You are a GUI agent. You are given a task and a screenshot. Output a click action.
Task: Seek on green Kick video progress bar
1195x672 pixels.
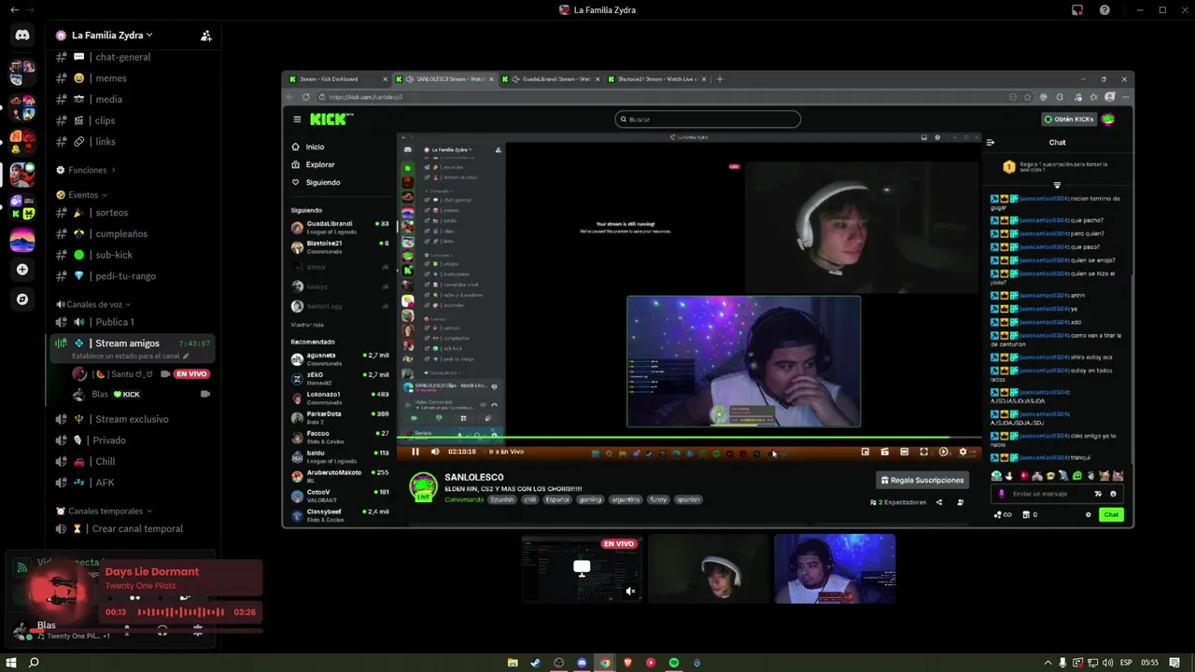point(689,437)
